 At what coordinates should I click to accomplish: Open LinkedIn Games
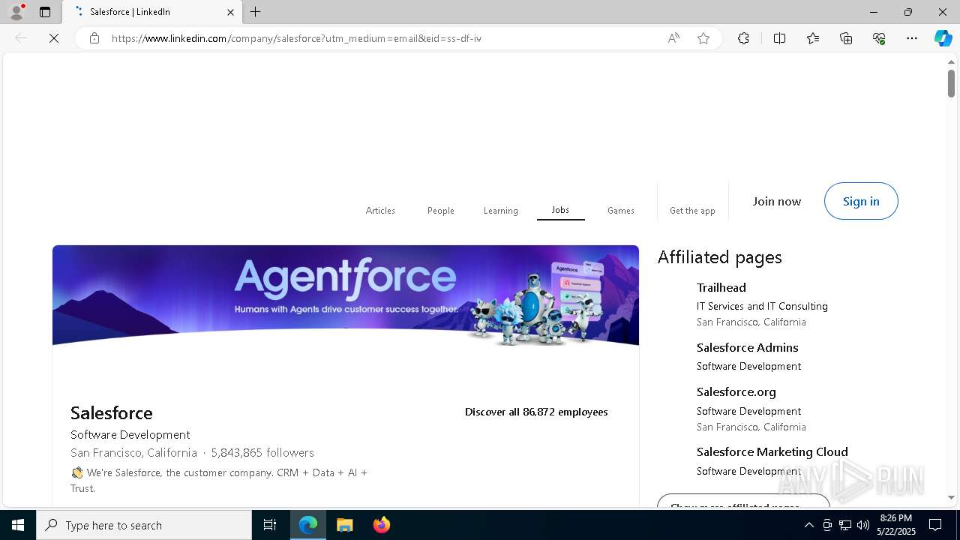pyautogui.click(x=621, y=211)
